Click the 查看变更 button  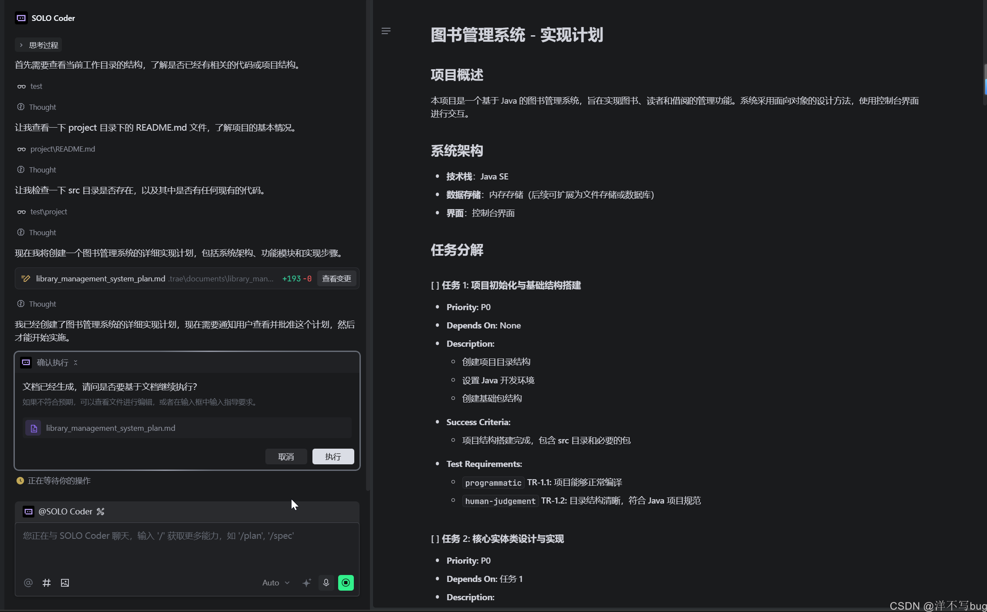point(336,278)
